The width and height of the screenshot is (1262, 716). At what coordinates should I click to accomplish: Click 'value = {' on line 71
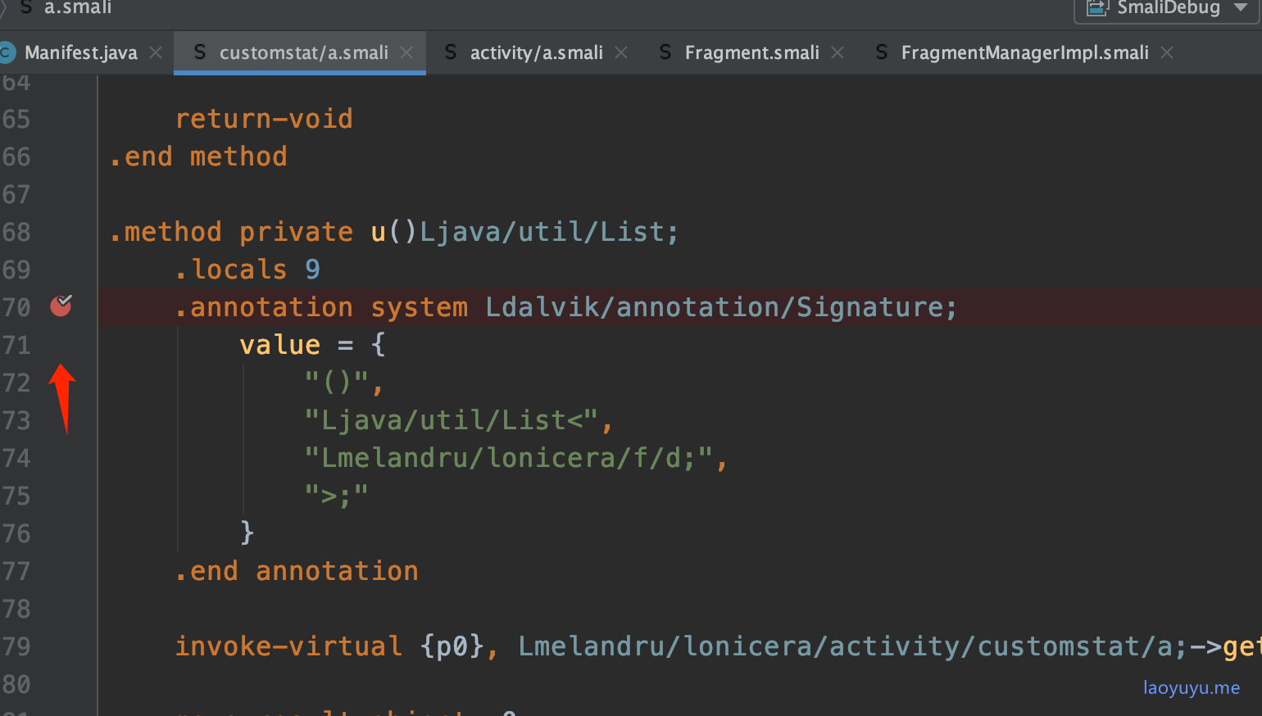(312, 345)
